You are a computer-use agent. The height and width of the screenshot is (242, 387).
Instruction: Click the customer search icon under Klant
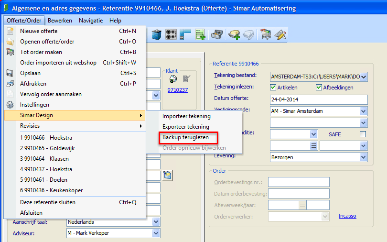point(173,79)
